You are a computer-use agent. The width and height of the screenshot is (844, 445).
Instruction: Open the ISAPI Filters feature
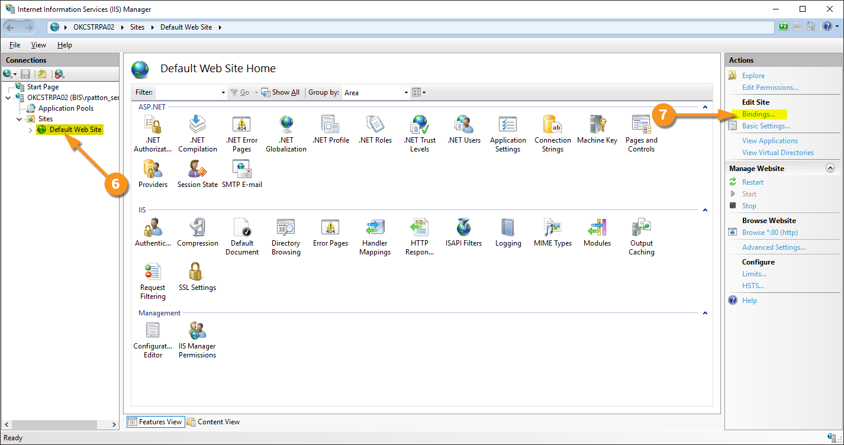click(464, 233)
